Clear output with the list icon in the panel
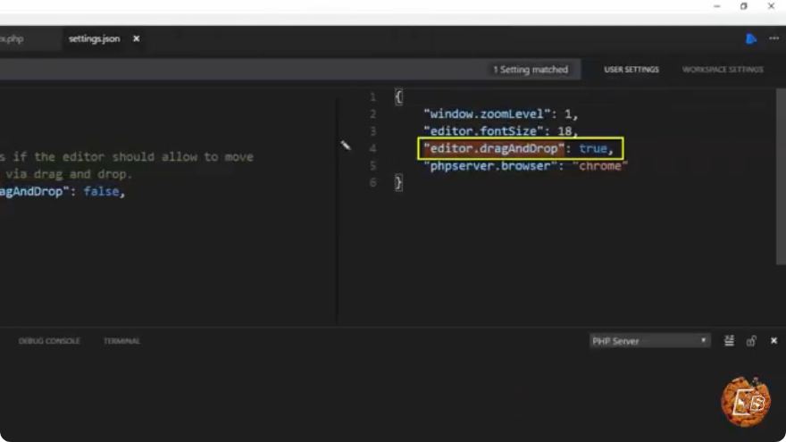The width and height of the screenshot is (786, 442). 730,341
